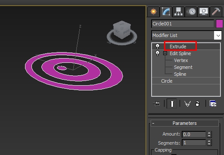Image resolution: width=224 pixels, height=155 pixels.
Task: Toggle Show End Result icon
Action: pos(172,103)
